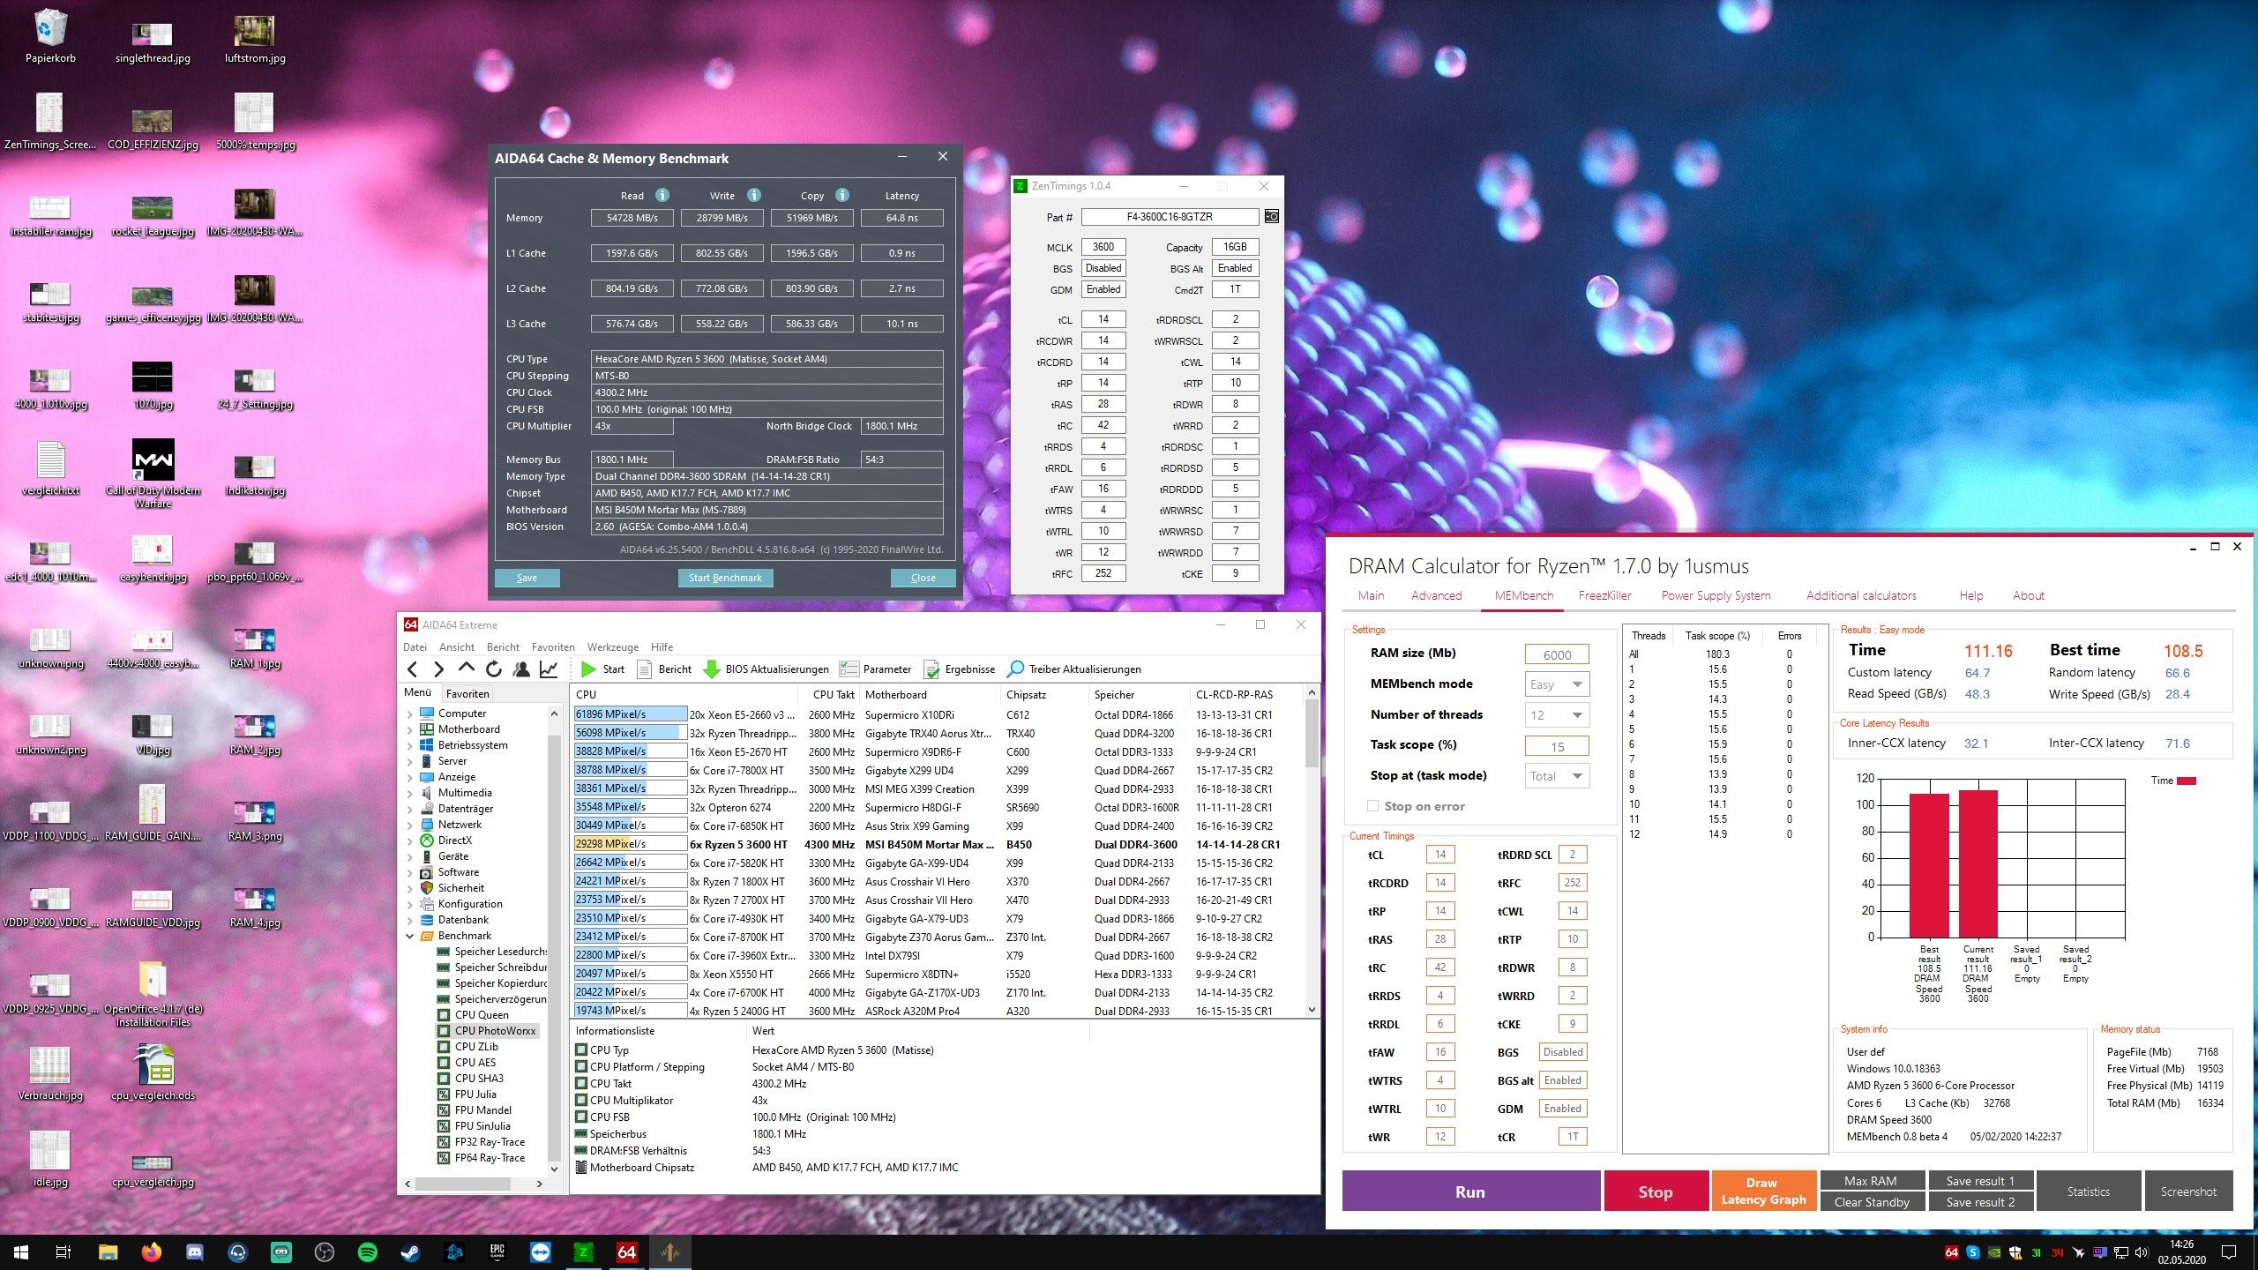Image resolution: width=2258 pixels, height=1270 pixels.
Task: Click the Start Benchmark button
Action: (x=725, y=578)
